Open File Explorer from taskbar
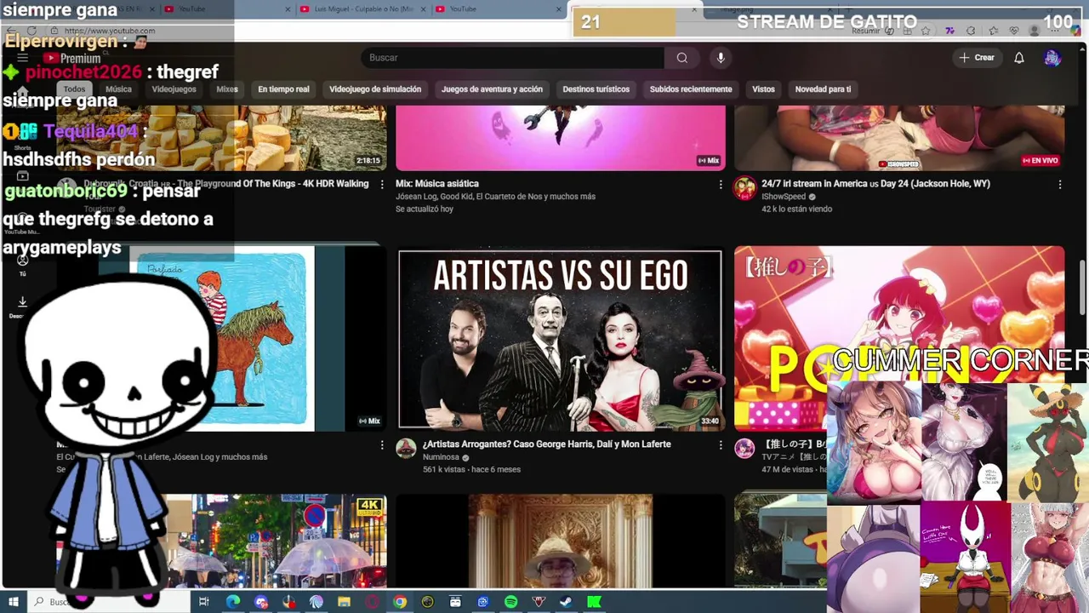The height and width of the screenshot is (613, 1089). 344,602
